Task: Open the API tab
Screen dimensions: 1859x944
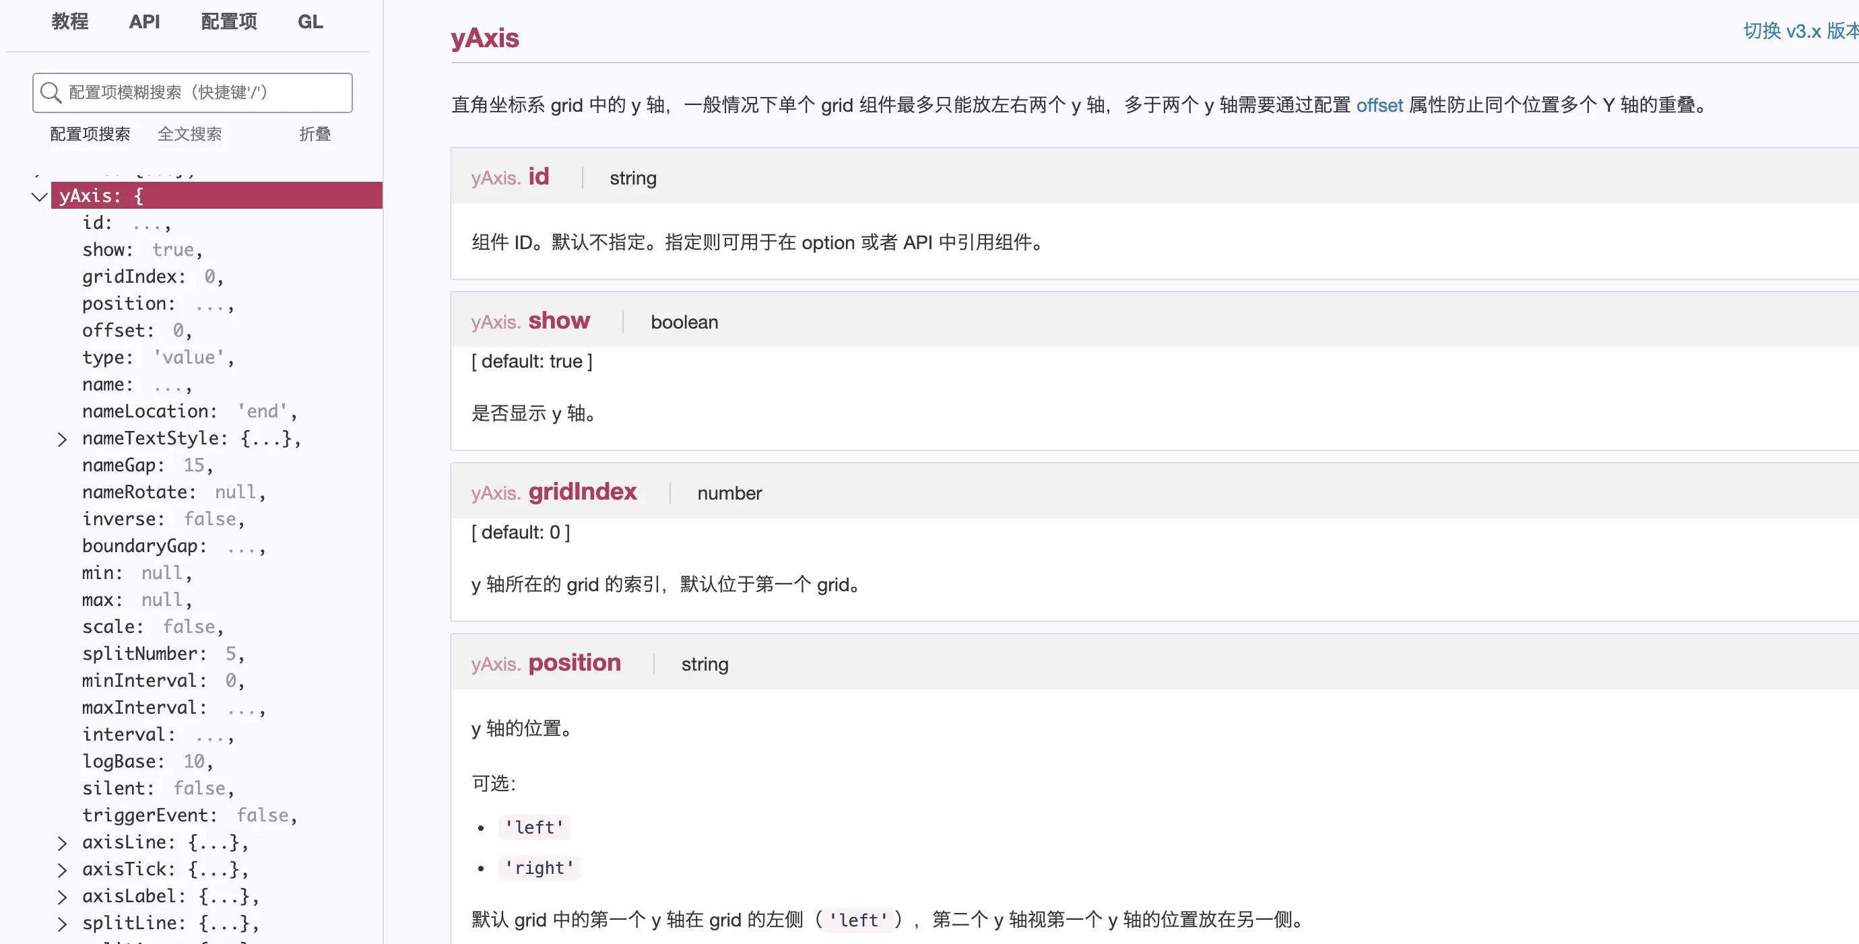Action: 144,22
